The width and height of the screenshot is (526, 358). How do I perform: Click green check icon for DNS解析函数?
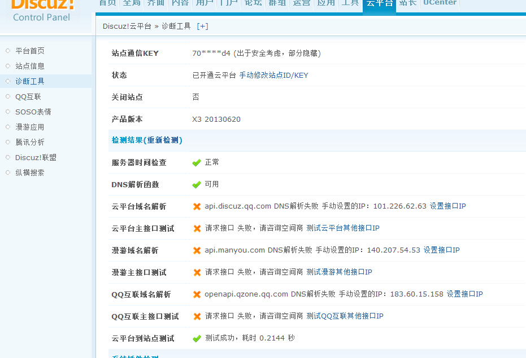click(197, 185)
